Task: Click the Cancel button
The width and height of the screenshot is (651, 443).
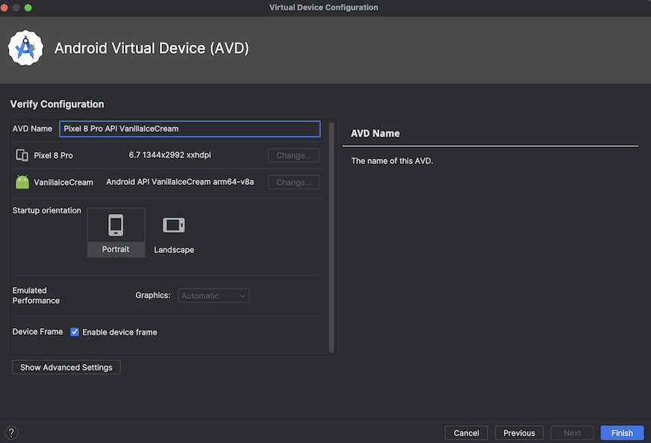Action: [467, 433]
